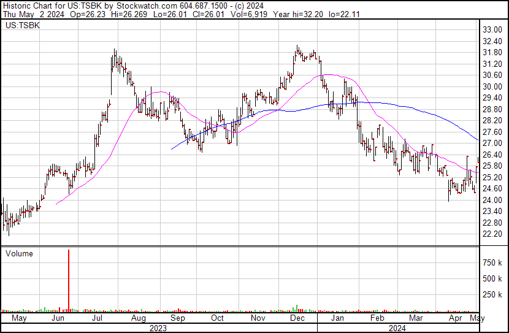Select the 33.00 price axis label
This screenshot has width=509, height=333.
click(493, 29)
